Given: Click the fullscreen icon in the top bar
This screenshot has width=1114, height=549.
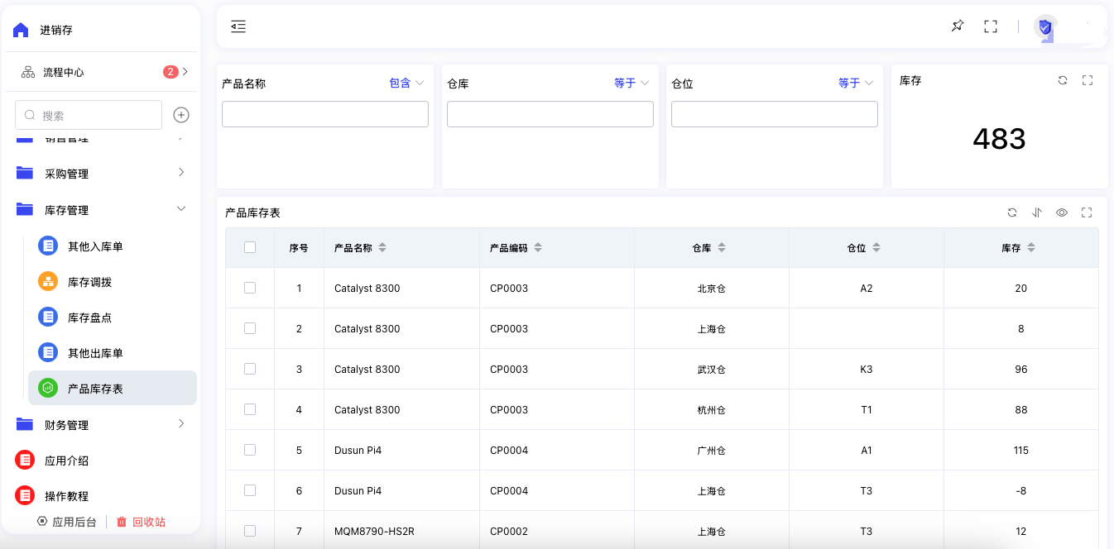Looking at the screenshot, I should (991, 26).
